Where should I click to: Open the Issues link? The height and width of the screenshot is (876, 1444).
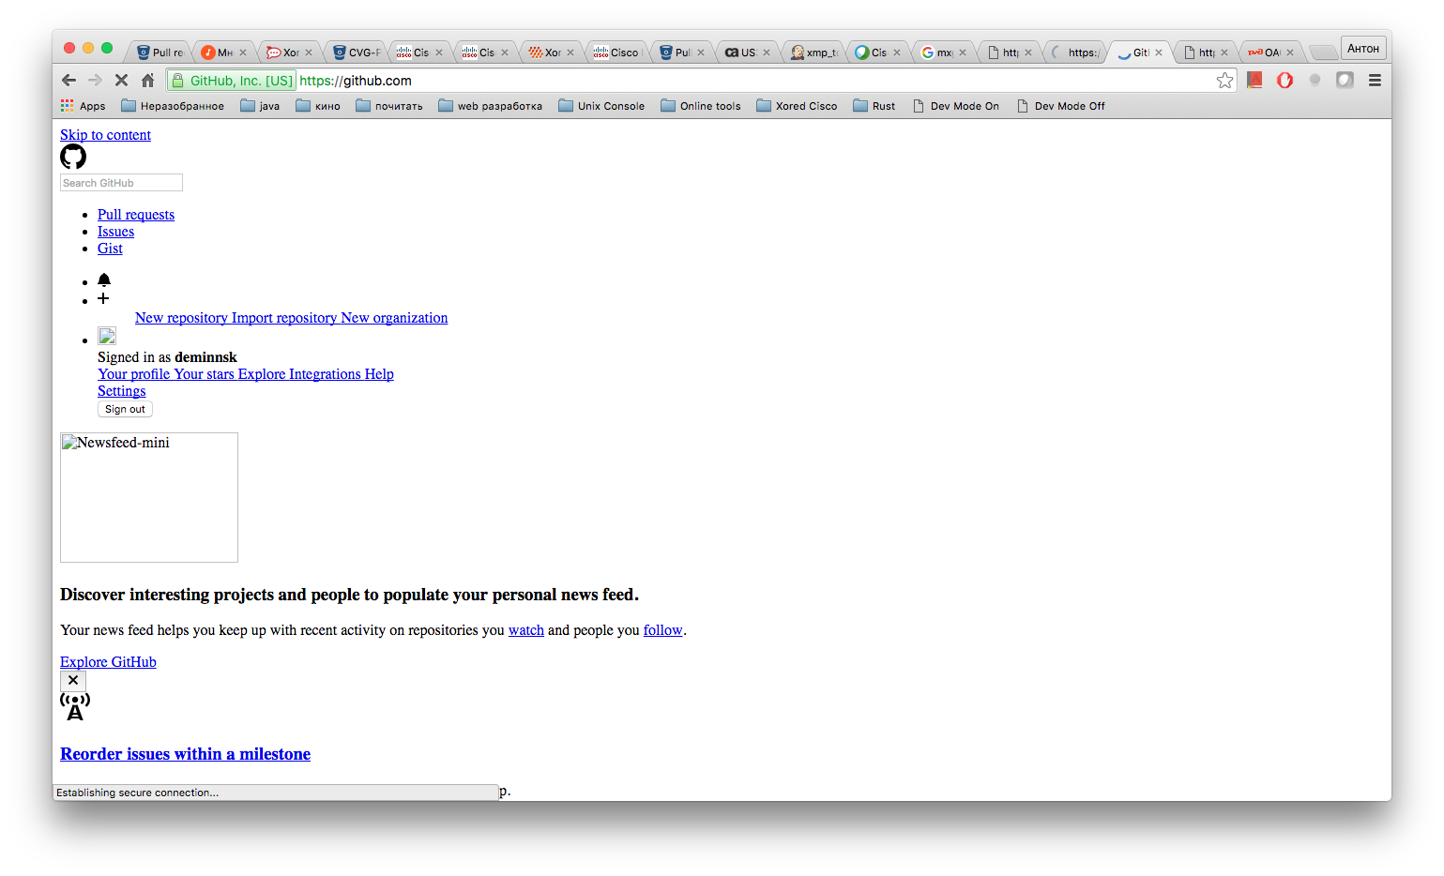(115, 232)
